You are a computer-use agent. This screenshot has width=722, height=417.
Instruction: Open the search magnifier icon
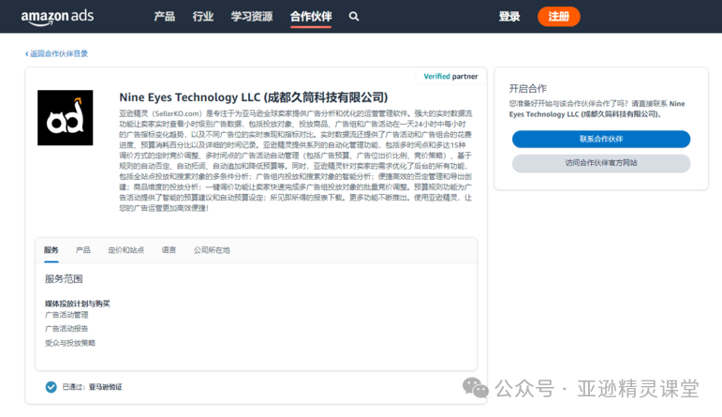click(354, 17)
